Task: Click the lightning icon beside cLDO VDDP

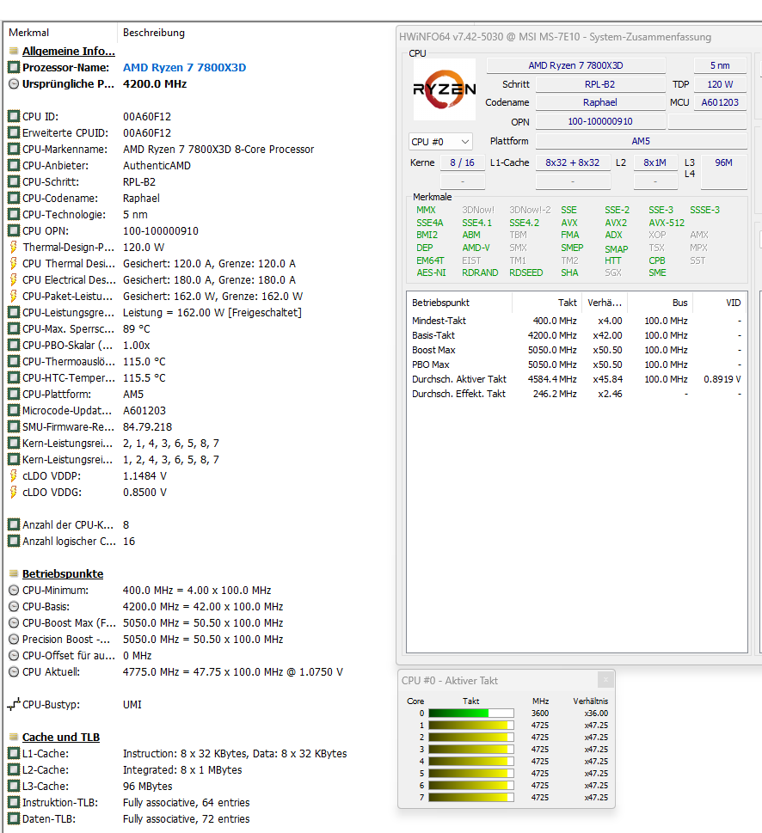Action: click(x=14, y=476)
